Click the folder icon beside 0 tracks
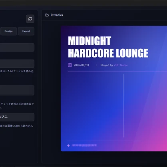 47,15
